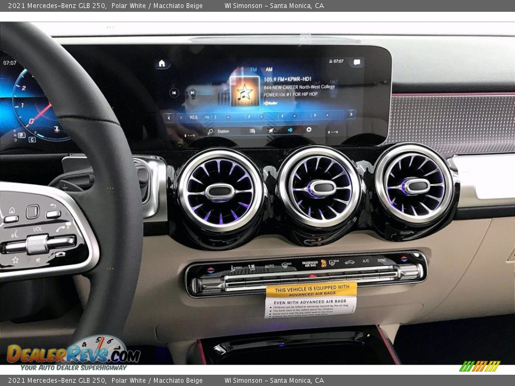Switch radio band to FM tab
The width and height of the screenshot is (515, 386).
254,70
